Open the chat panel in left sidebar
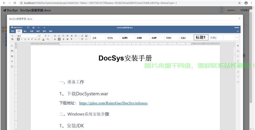 [12, 56]
